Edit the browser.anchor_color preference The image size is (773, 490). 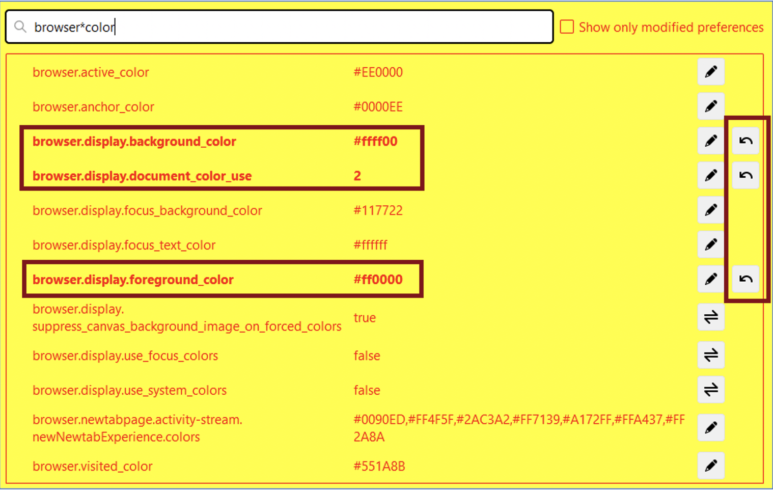point(711,106)
